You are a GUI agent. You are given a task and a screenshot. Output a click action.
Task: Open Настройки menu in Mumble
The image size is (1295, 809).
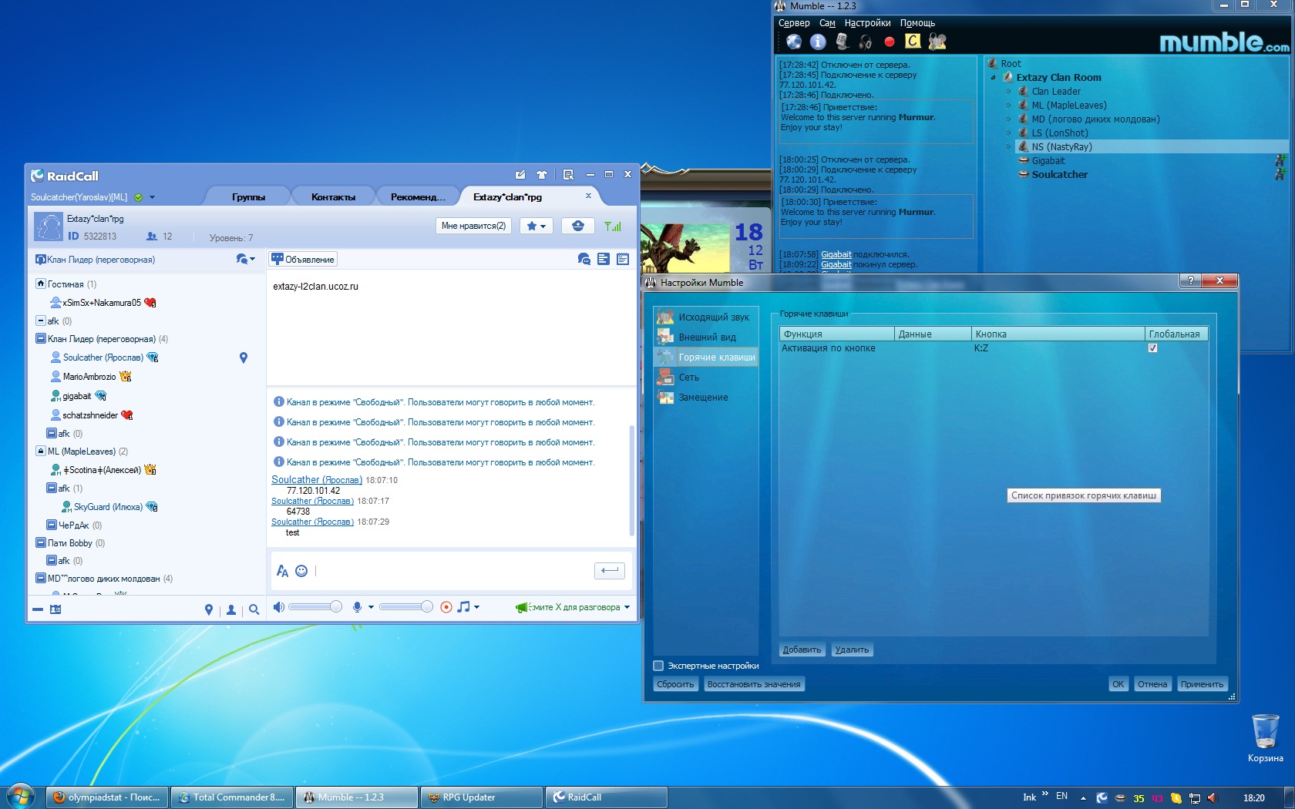click(867, 23)
